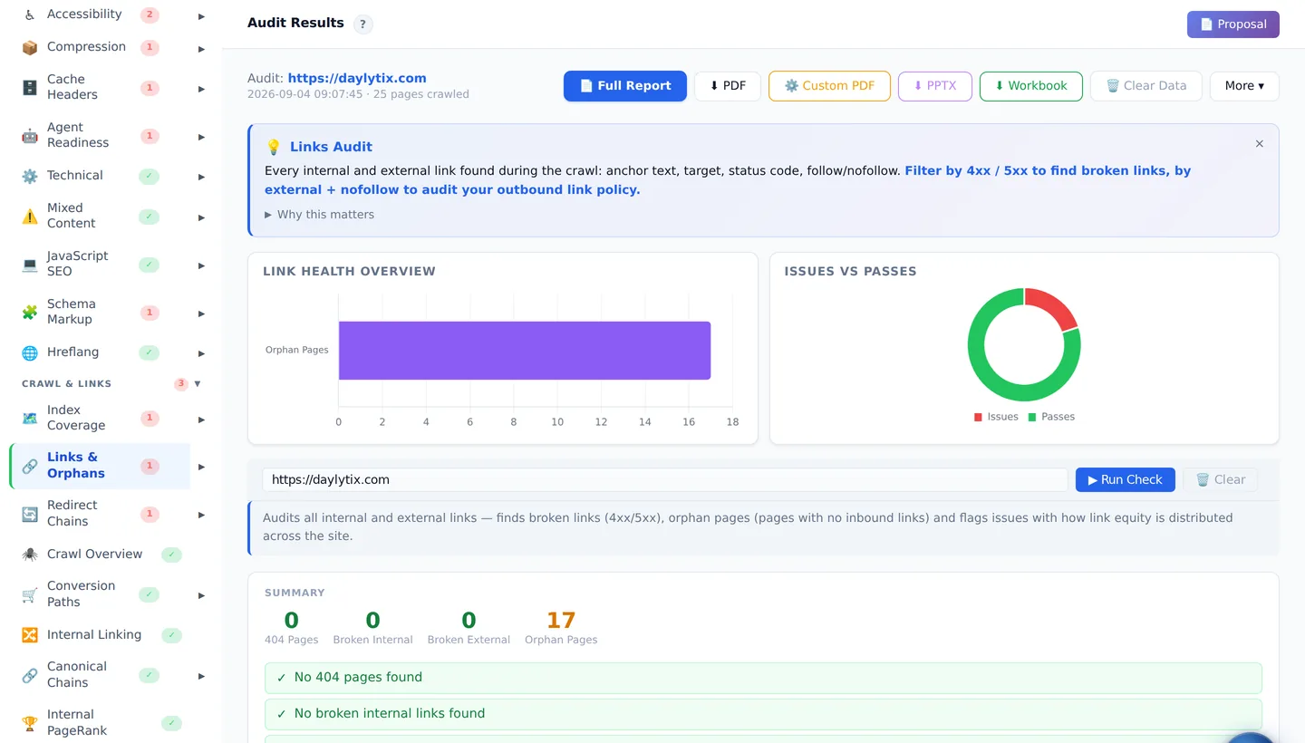Click the Proposal button
This screenshot has height=743, width=1305.
[x=1233, y=24]
